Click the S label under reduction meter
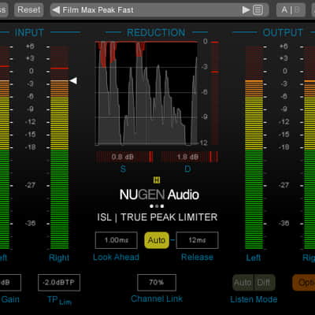 coord(123,169)
